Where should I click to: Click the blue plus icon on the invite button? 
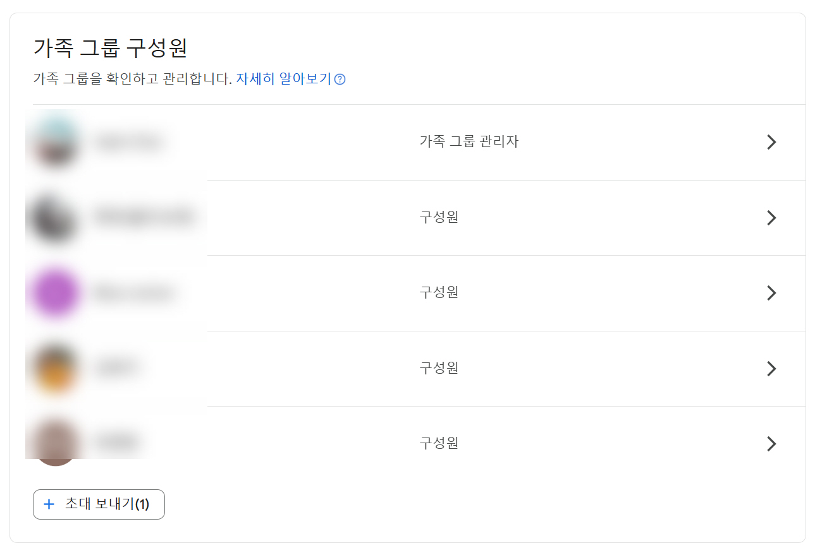click(x=49, y=504)
